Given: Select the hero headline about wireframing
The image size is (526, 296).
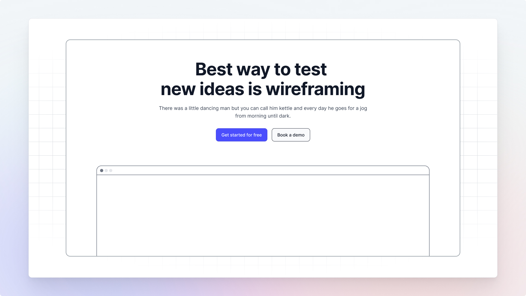Looking at the screenshot, I should [263, 79].
